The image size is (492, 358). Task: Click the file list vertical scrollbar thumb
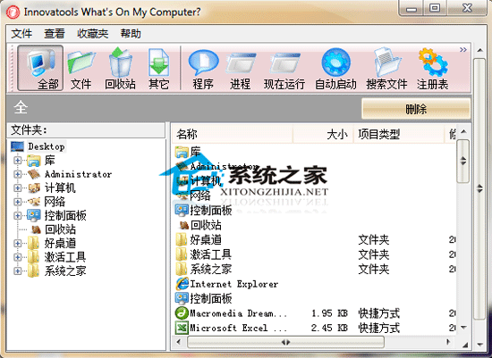point(463,162)
